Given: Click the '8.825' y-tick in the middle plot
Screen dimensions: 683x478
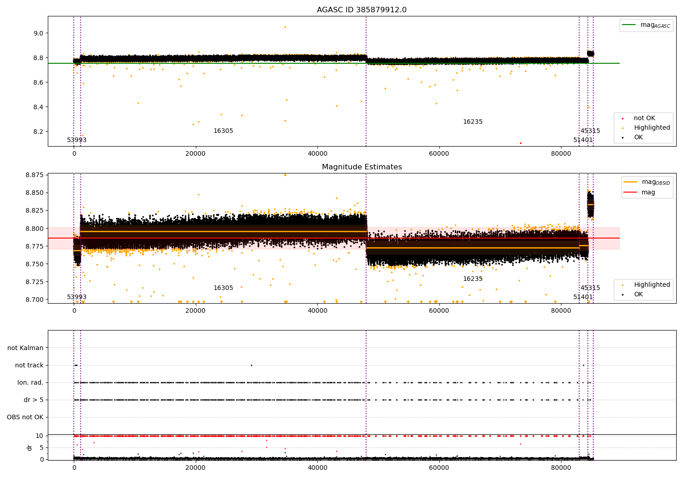Looking at the screenshot, I should click(35, 210).
